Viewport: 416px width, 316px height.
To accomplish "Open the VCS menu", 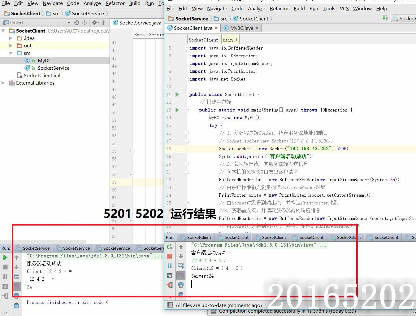I will (x=344, y=8).
